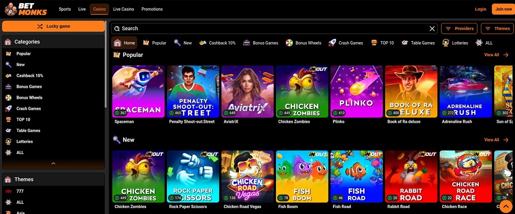The image size is (515, 214).
Task: Click the Login link
Action: [x=480, y=9]
